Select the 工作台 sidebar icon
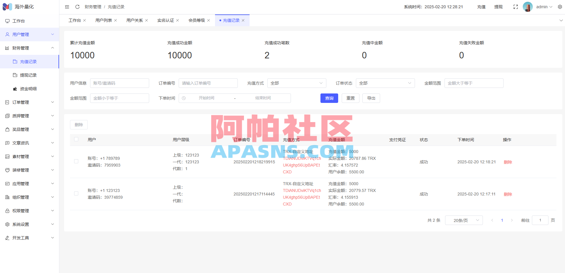This screenshot has height=273, width=565. click(7, 21)
